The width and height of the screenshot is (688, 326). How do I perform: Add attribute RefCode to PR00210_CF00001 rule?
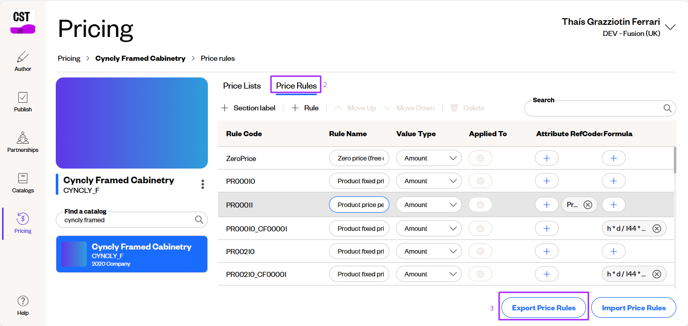click(x=547, y=274)
